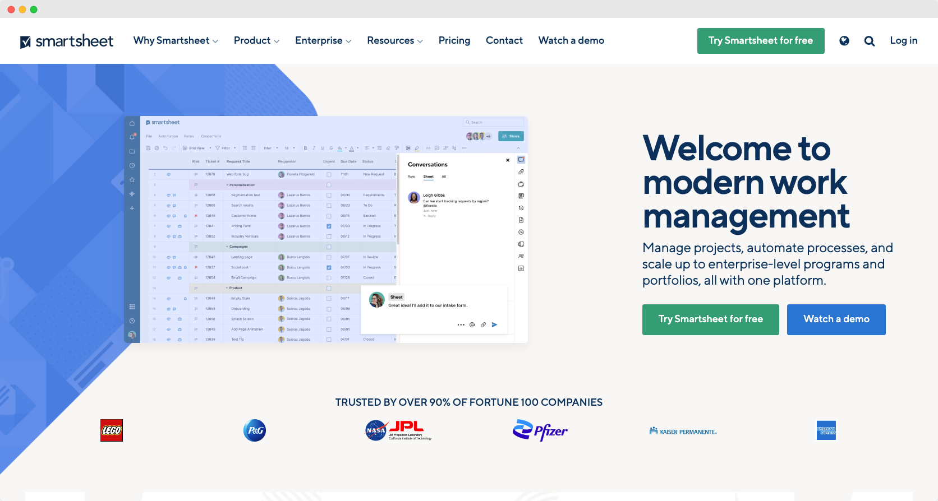Open the Attachments paperclip in the right rail
Image resolution: width=938 pixels, height=501 pixels.
coord(521,172)
